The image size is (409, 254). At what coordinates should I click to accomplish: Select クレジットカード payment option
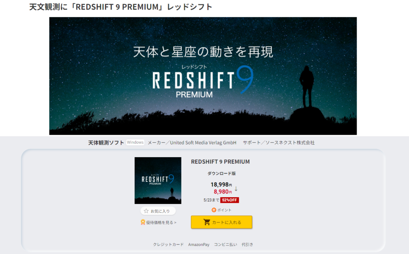pyautogui.click(x=168, y=244)
